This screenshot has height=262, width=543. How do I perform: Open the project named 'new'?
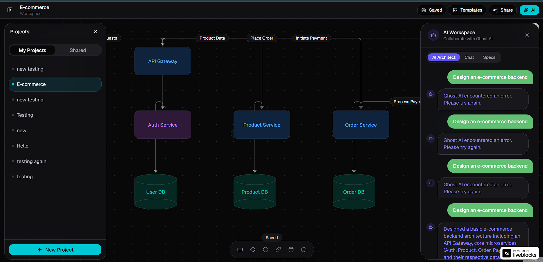(x=55, y=131)
